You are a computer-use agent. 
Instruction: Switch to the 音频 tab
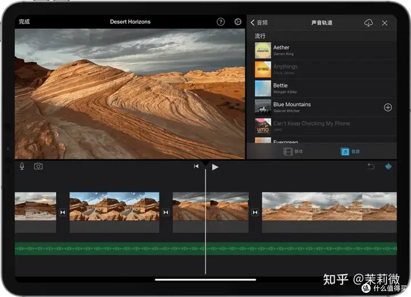[x=350, y=152]
